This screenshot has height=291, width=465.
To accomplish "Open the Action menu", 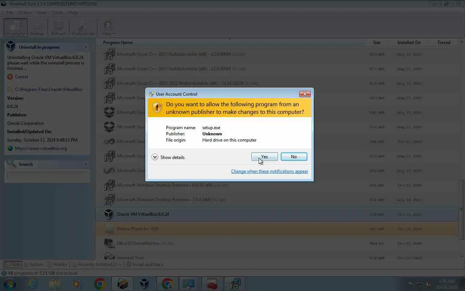I will click(25, 12).
